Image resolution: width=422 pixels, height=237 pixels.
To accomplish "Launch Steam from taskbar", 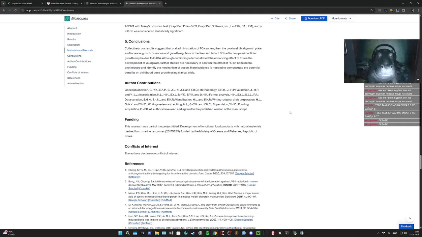I will click(193, 233).
